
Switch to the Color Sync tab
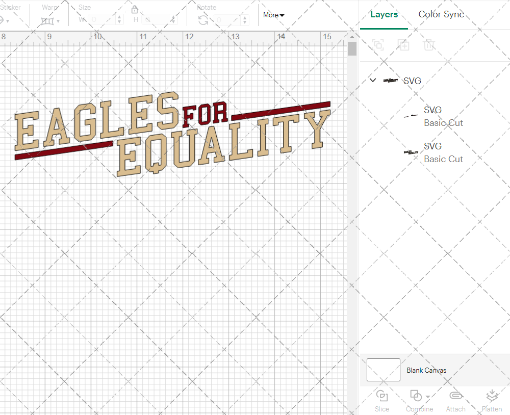[x=441, y=14]
